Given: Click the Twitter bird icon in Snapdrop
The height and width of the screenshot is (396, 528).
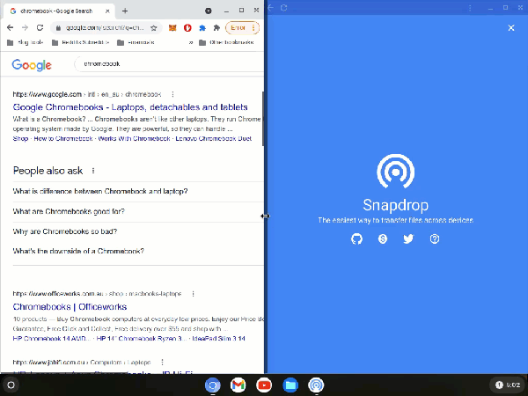Looking at the screenshot, I should [408, 238].
